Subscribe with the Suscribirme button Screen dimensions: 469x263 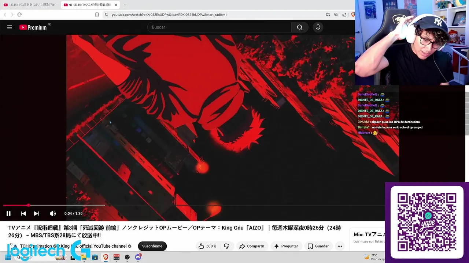click(x=152, y=246)
